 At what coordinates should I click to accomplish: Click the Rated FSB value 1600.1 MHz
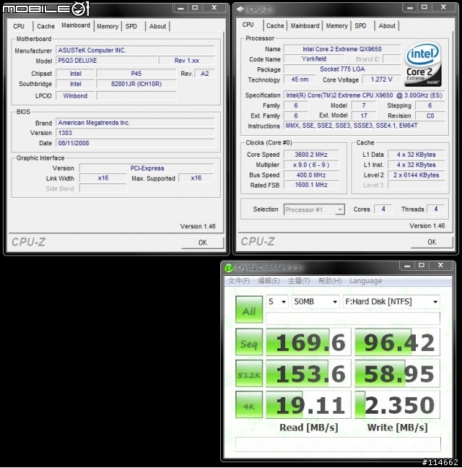(311, 185)
